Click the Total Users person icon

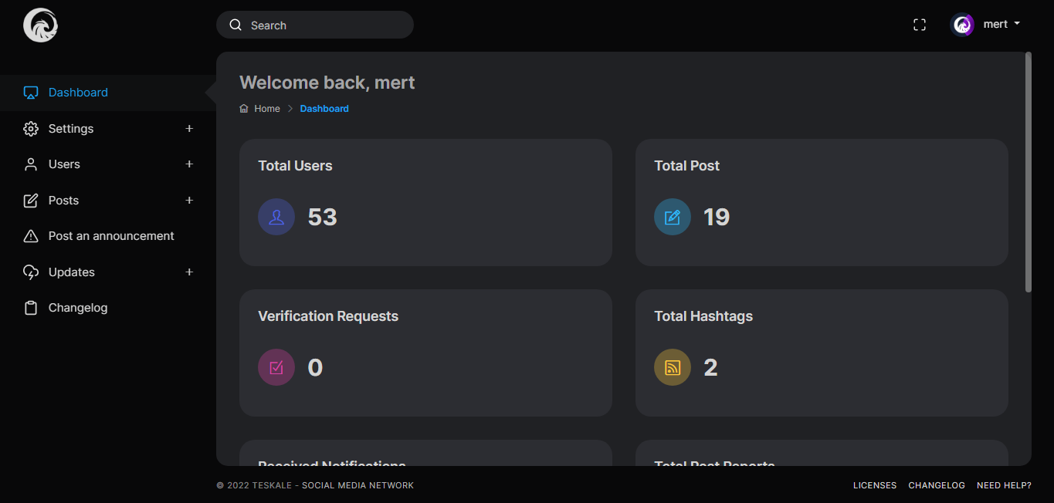pos(276,217)
